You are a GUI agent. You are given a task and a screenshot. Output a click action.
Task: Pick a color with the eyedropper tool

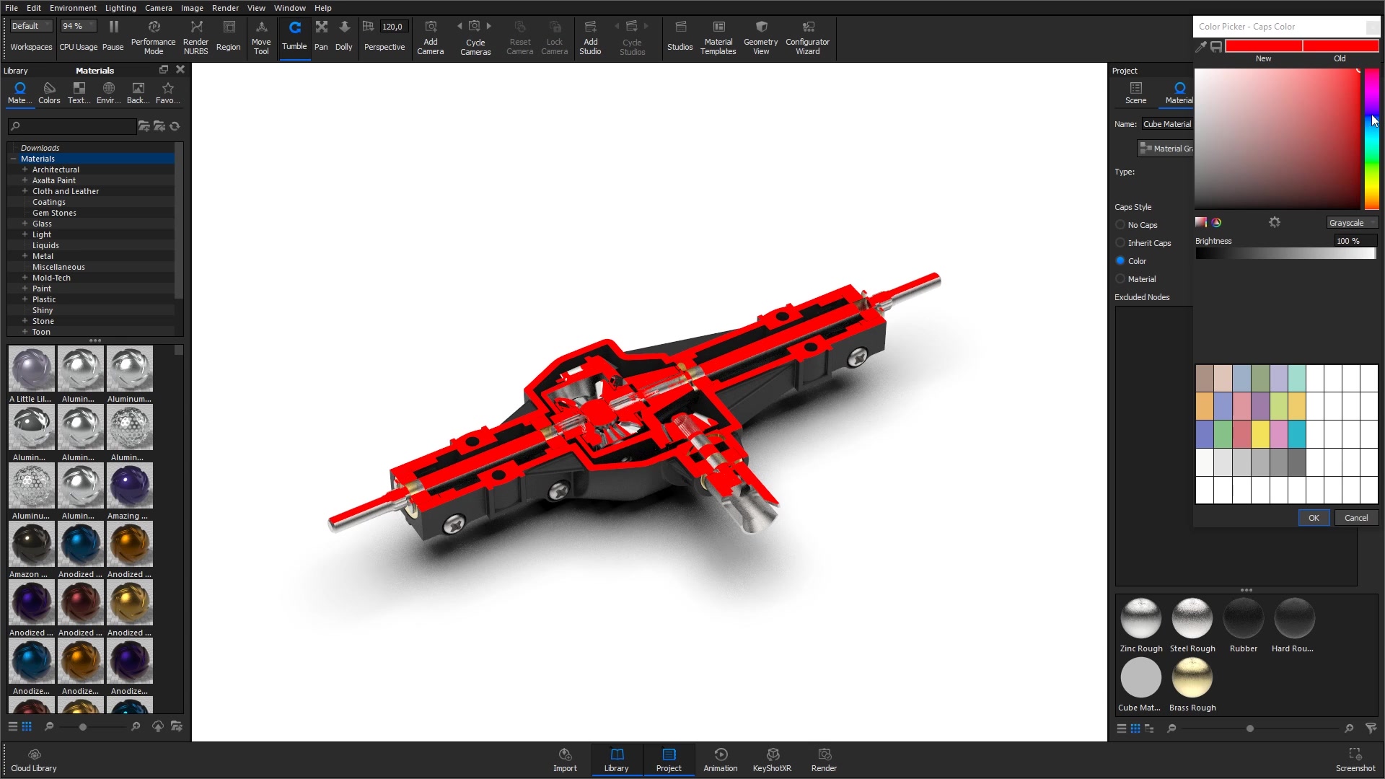point(1201,46)
